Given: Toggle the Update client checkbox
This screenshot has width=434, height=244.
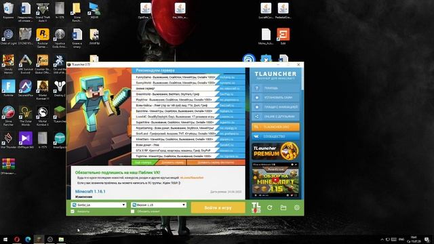Looking at the screenshot, I should (x=133, y=211).
